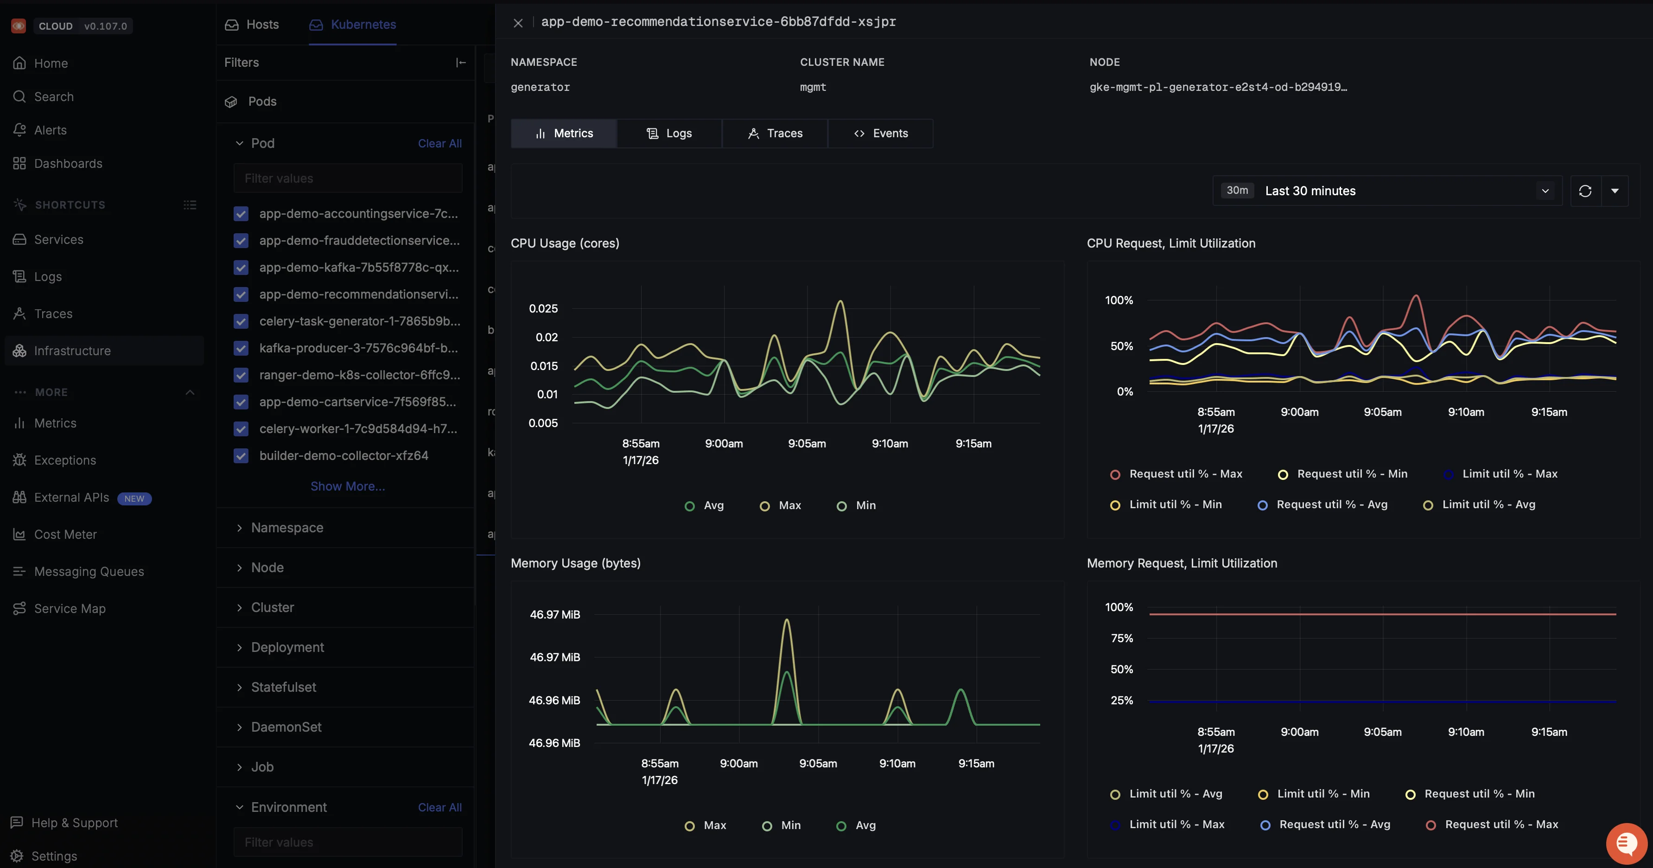Viewport: 1653px width, 868px height.
Task: Go to Messaging Queues in sidebar
Action: tap(89, 571)
